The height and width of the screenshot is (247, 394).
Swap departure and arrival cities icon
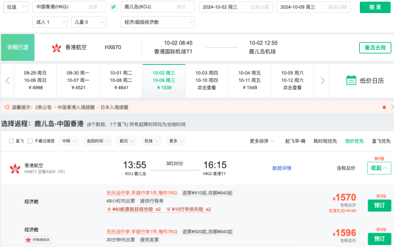114,7
